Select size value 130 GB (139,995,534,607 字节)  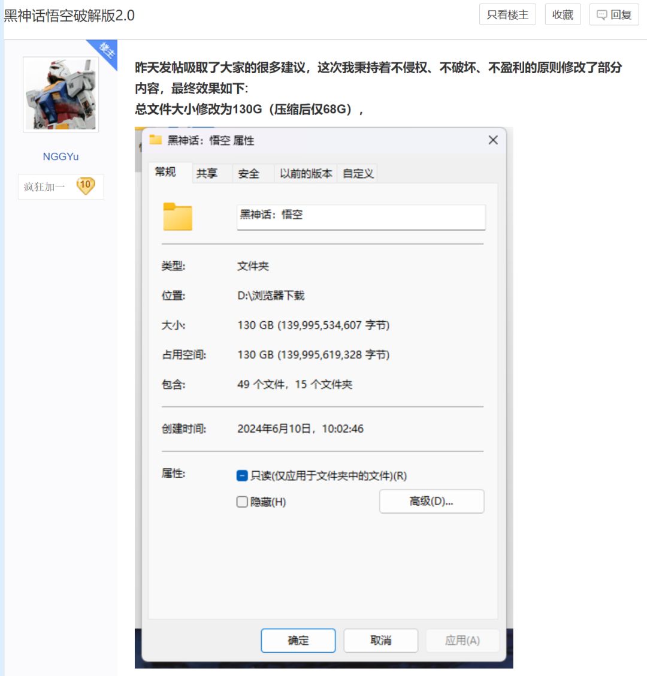(313, 325)
